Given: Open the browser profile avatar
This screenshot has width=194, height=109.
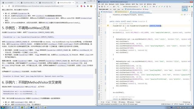Looking at the screenshot, I should (x=91, y=6).
